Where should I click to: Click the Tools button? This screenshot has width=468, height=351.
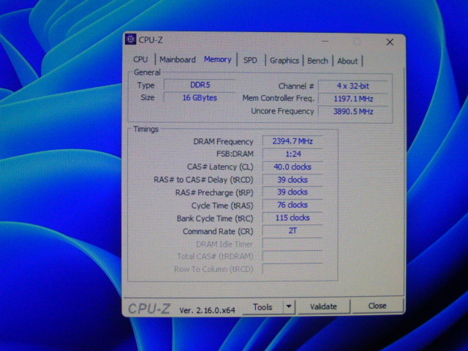pos(263,307)
